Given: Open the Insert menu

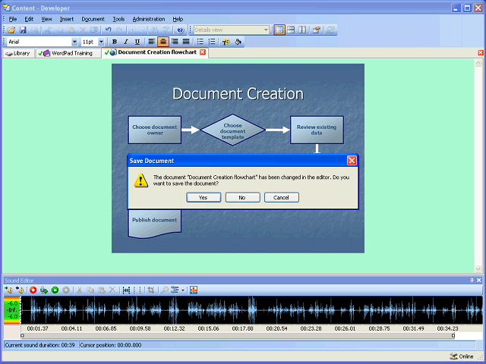Looking at the screenshot, I should (x=67, y=19).
